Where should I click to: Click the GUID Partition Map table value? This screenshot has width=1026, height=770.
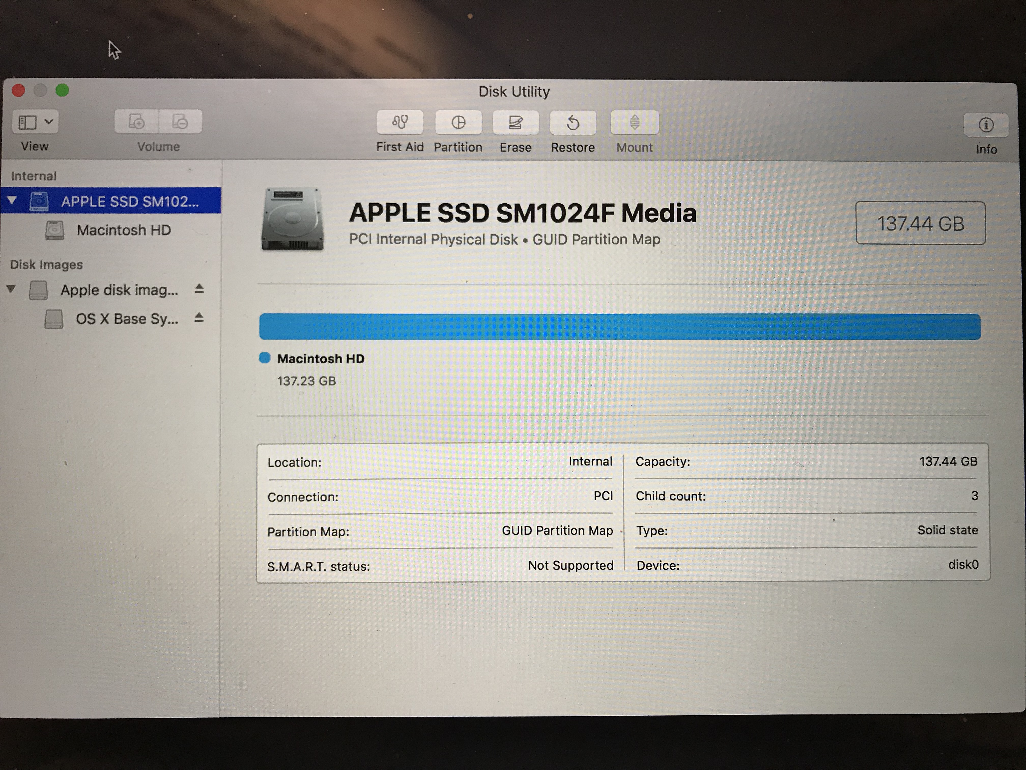pos(557,530)
